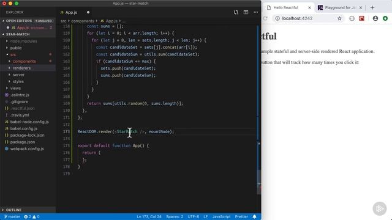Screen dimensions: 392x220
Task: Open babel.config.js in explorer
Action: tap(24, 128)
